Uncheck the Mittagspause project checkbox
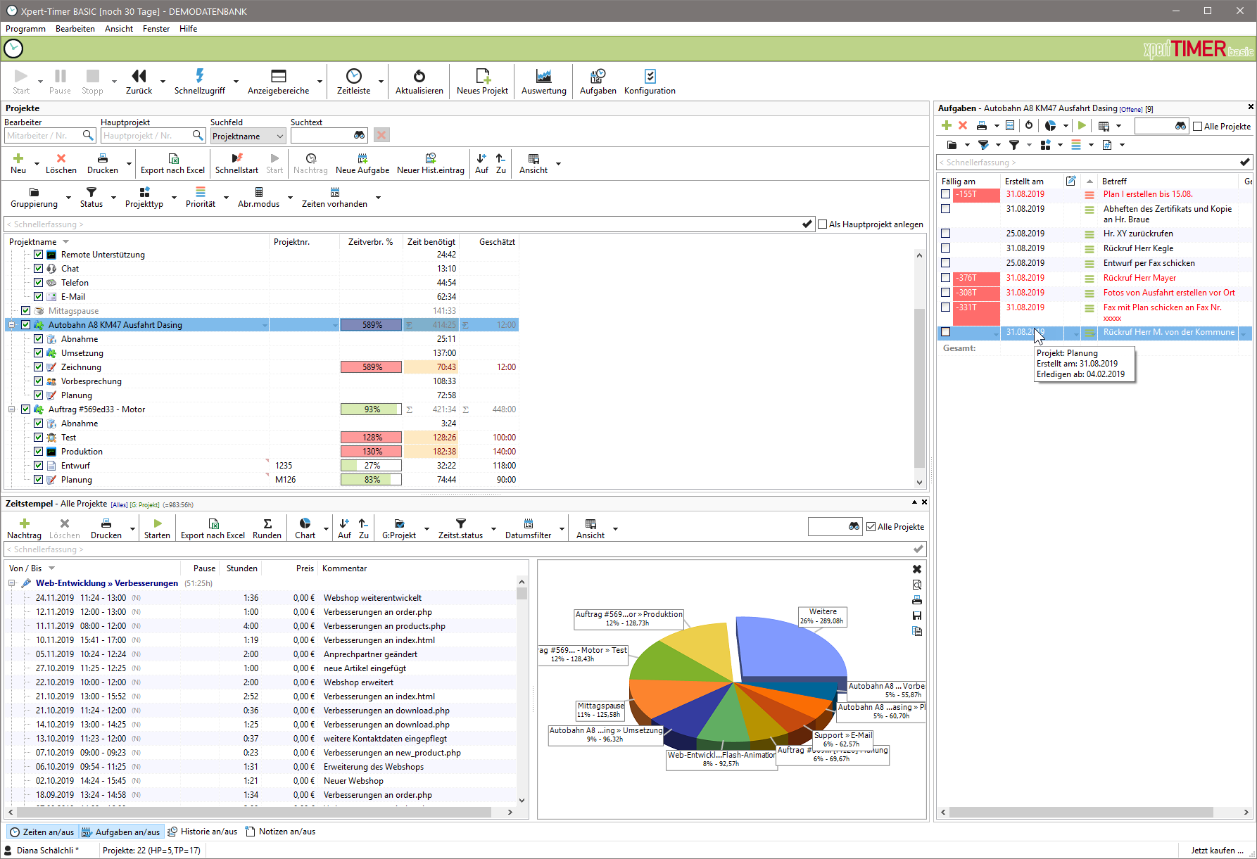This screenshot has height=859, width=1257. coord(26,311)
